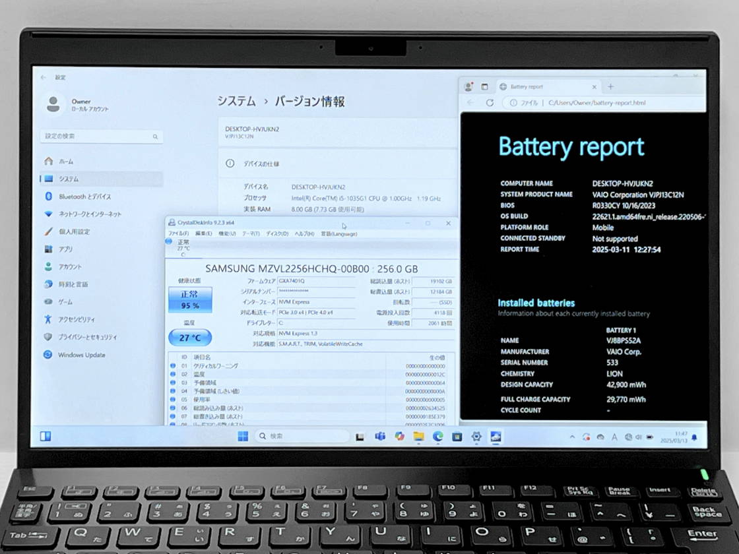Open 機能(U) menu in CrystalDiskInfo
739x554 pixels.
227,233
